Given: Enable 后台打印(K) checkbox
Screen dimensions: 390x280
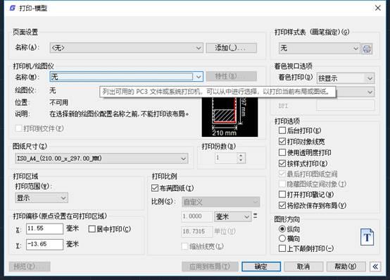Looking at the screenshot, I should (282, 130).
